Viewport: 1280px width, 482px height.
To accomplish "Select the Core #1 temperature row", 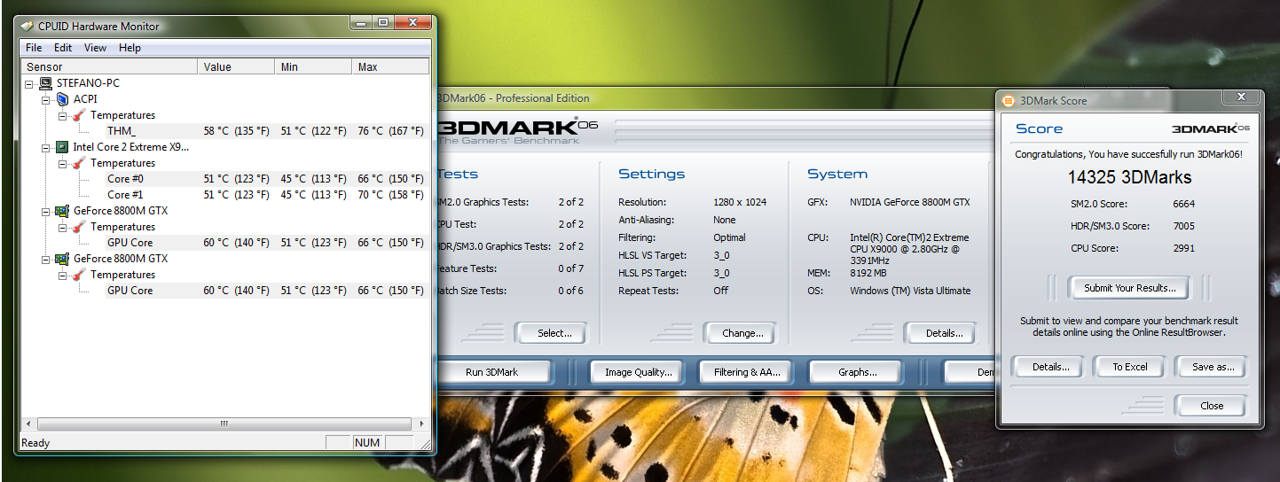I will point(267,195).
